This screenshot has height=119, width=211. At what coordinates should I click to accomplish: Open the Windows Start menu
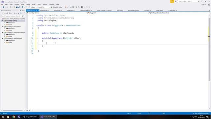(x=3, y=117)
